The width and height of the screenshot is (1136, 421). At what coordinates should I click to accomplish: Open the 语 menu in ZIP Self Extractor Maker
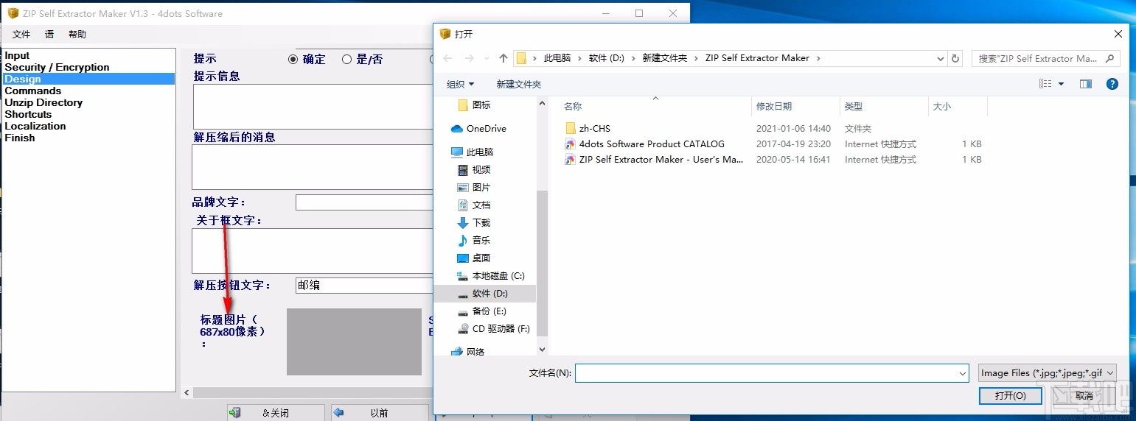(x=49, y=35)
